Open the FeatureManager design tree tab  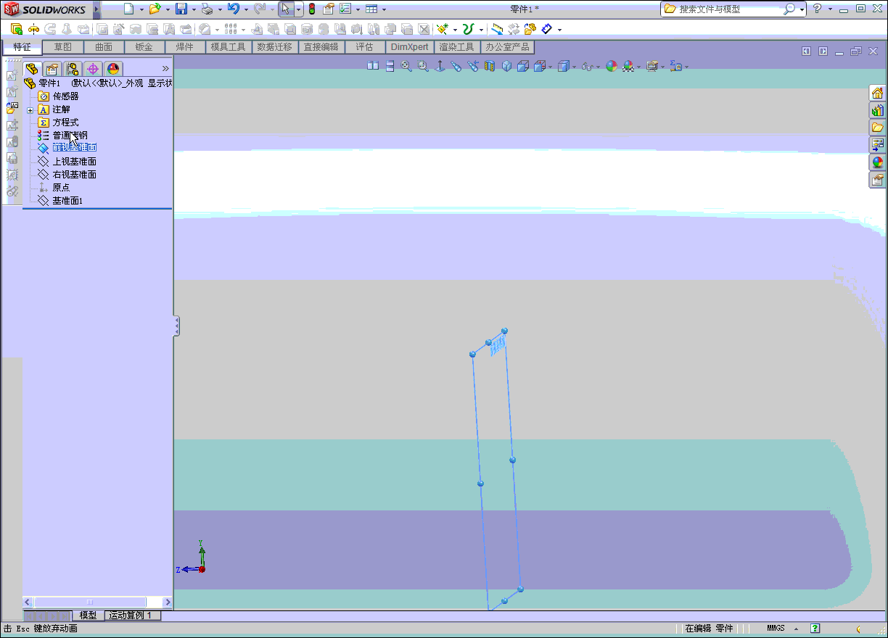[31, 69]
